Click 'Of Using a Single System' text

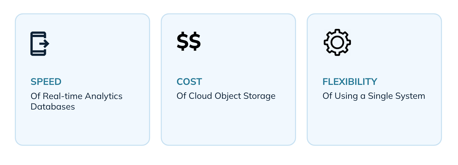pos(374,96)
